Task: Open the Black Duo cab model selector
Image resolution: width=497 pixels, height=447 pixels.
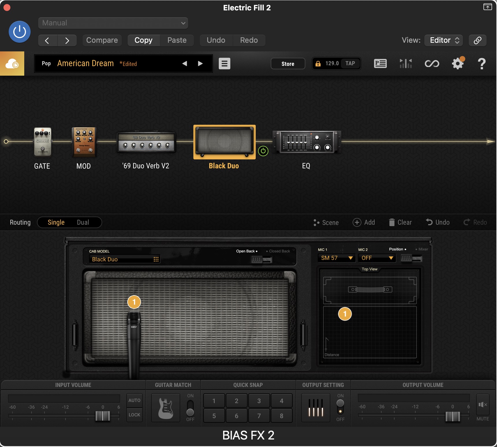Action: [125, 259]
